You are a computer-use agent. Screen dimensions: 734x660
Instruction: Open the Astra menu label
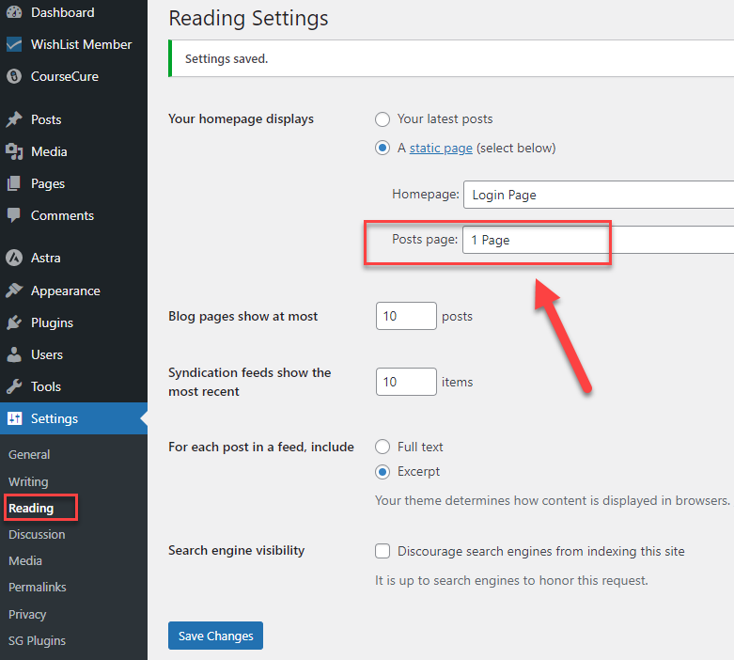pos(46,258)
